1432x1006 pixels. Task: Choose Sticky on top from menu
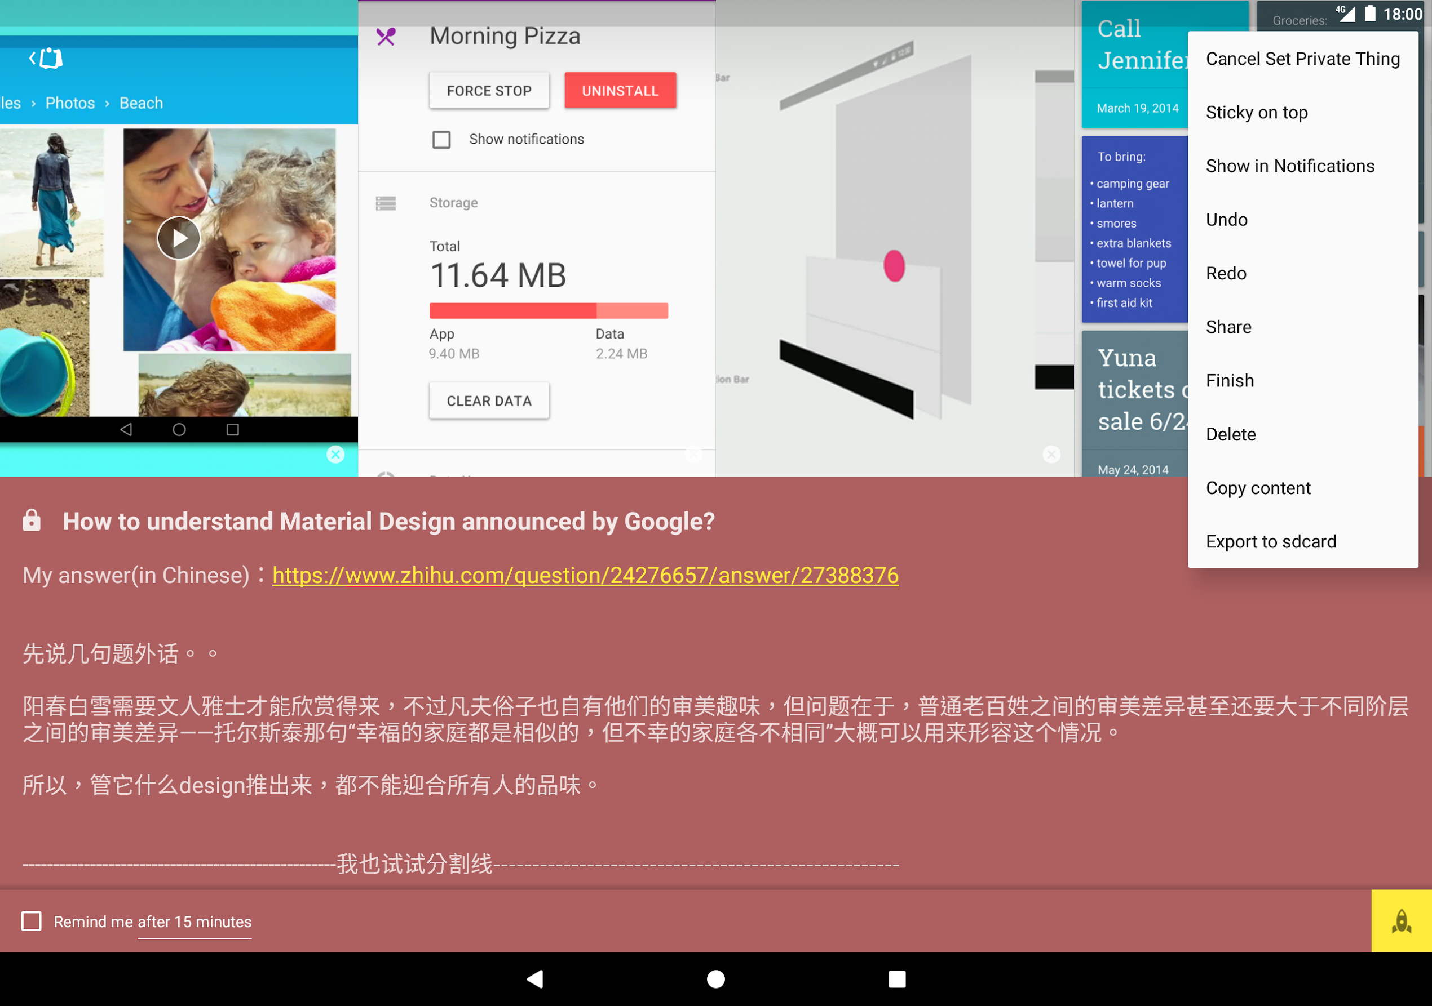[x=1256, y=112]
